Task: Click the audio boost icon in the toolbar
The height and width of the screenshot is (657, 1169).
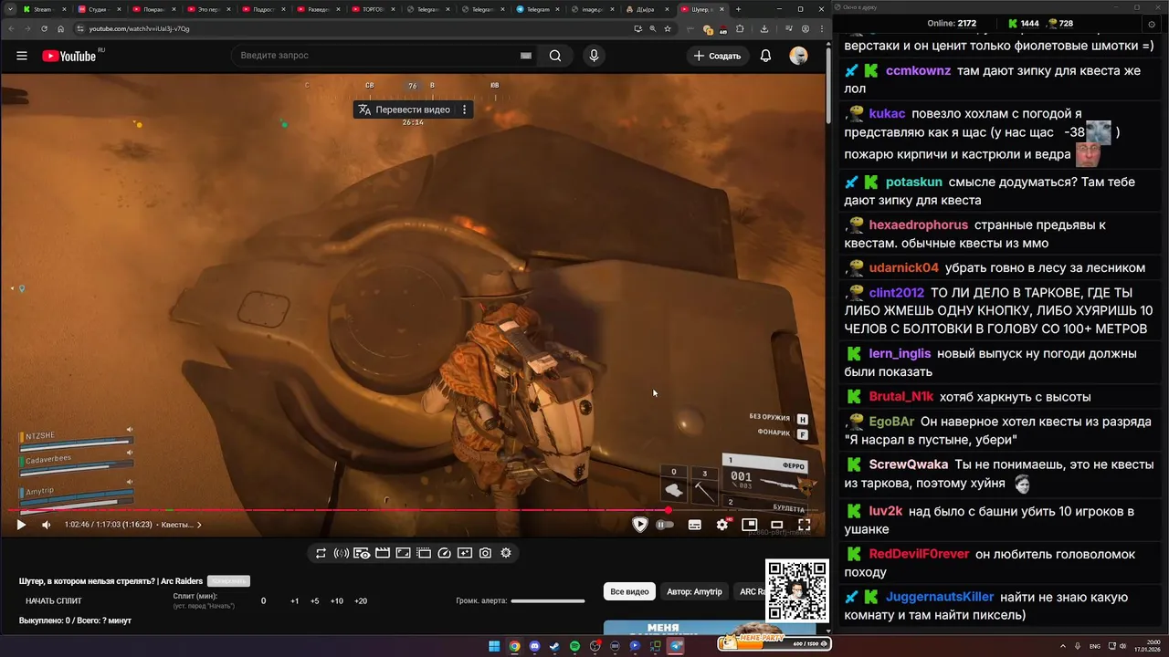Action: (341, 553)
